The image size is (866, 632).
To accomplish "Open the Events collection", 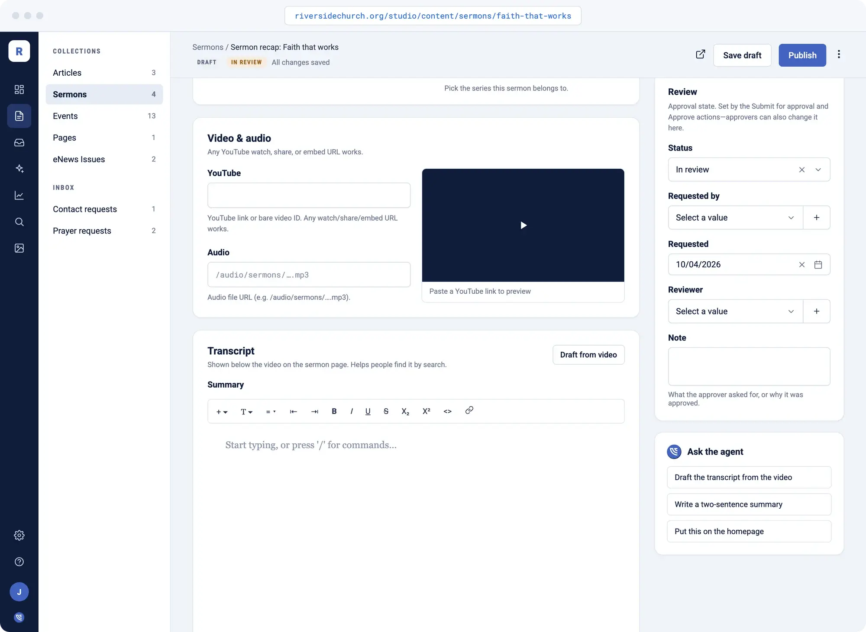I will (x=104, y=116).
